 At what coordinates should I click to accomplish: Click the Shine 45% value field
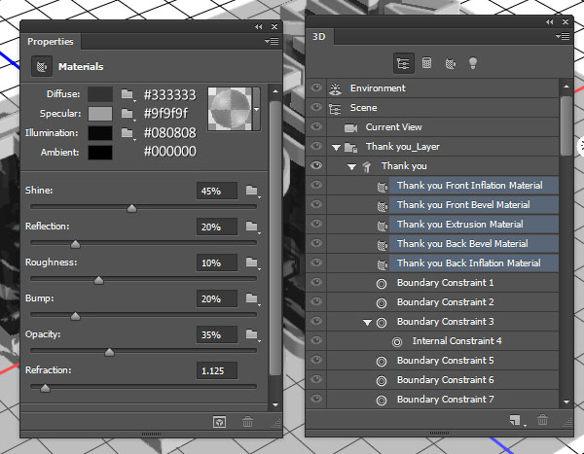pos(217,191)
